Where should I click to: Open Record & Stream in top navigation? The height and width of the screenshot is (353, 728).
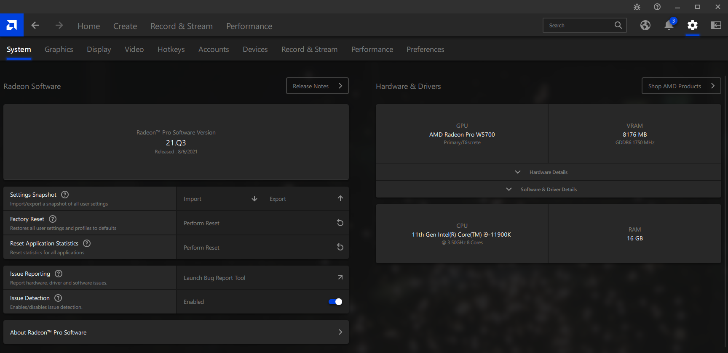(182, 26)
